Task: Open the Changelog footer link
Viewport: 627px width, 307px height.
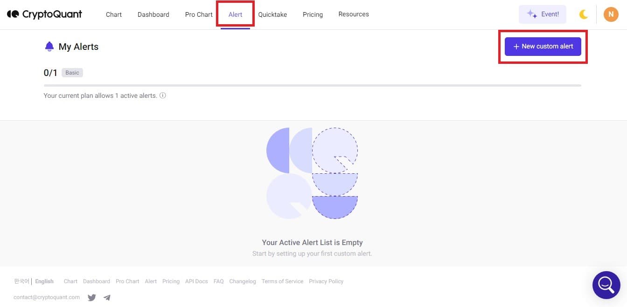Action: coord(243,281)
